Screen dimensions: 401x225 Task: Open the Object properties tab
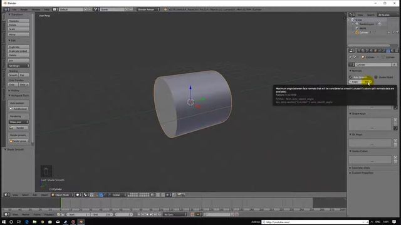(x=375, y=51)
